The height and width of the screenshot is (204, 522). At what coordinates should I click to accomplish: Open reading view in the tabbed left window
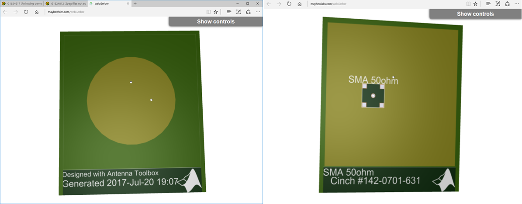pos(208,12)
